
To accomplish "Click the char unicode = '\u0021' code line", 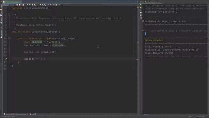I will [42, 42].
